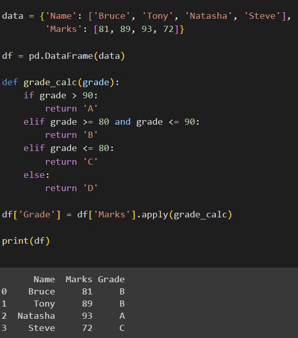Click .apply in the Grade assignment line
This screenshot has height=338, width=298.
[153, 215]
